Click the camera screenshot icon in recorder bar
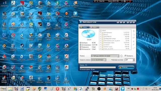 click(x=125, y=1)
